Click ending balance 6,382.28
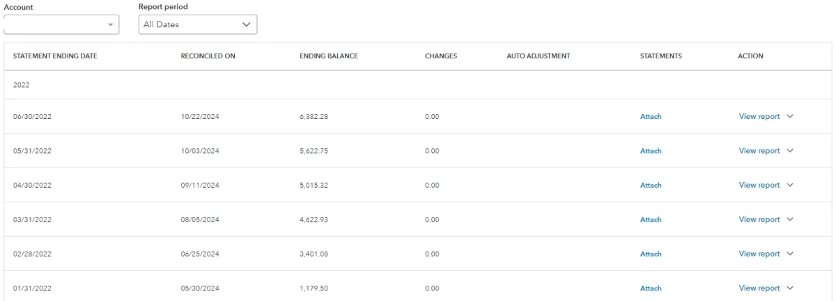Screen dimensions: 836x301 (313, 117)
